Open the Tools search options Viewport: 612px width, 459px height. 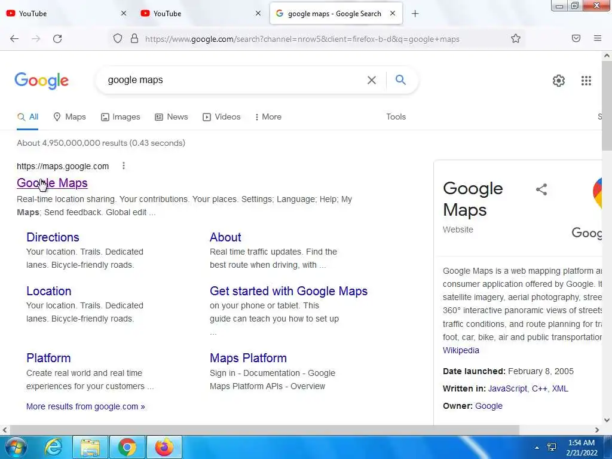point(396,117)
